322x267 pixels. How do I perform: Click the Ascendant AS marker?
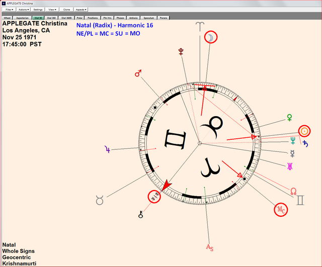coord(210,247)
